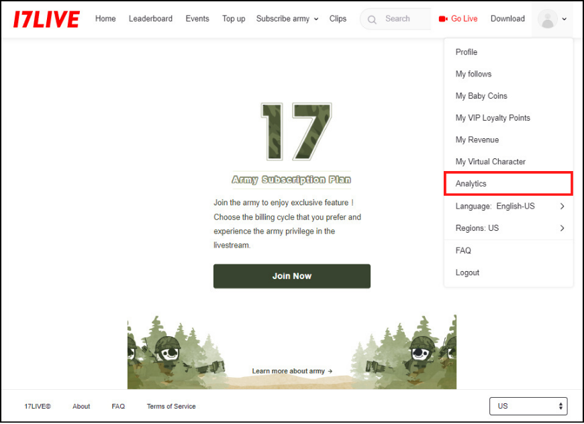Open the US country selector in footer
This screenshot has width=584, height=424.
pyautogui.click(x=528, y=406)
